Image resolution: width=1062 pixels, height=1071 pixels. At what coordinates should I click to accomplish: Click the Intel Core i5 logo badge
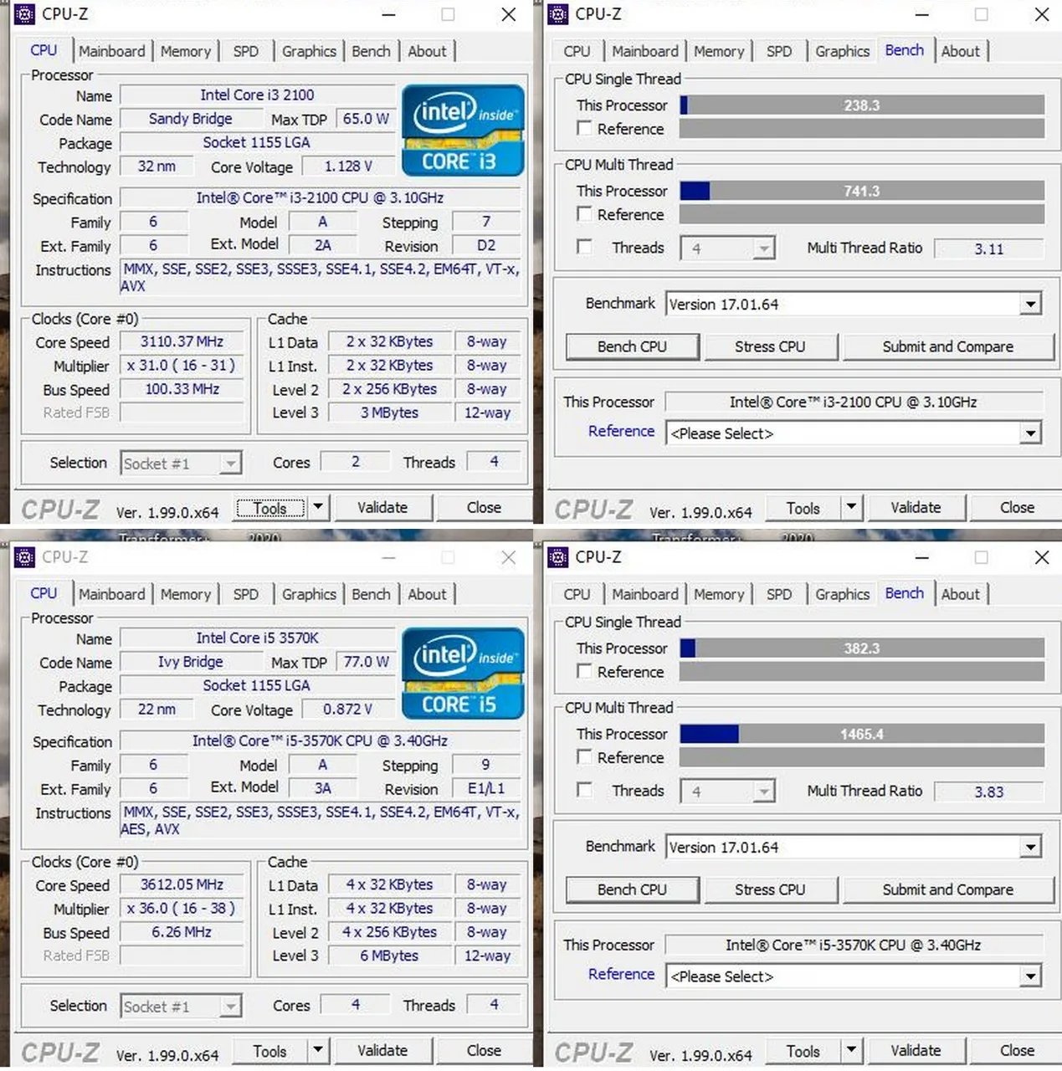pos(463,673)
